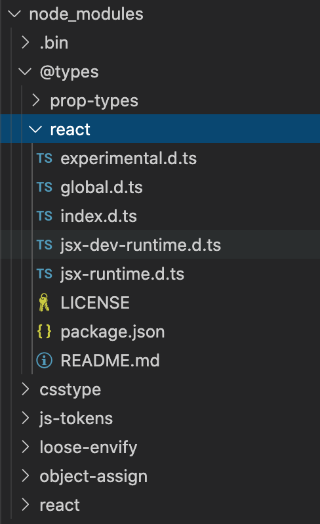Image resolution: width=320 pixels, height=524 pixels.
Task: Click the TS icon beside index.d.ts
Action: 45,216
